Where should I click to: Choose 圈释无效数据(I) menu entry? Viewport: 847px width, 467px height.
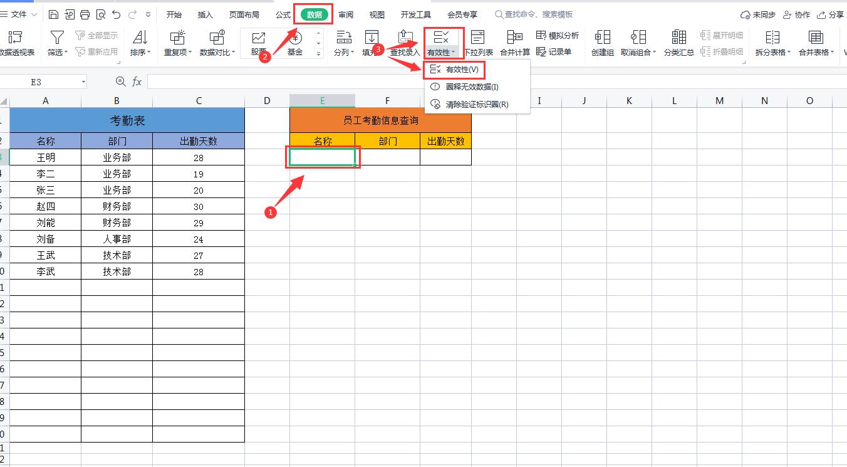(477, 87)
